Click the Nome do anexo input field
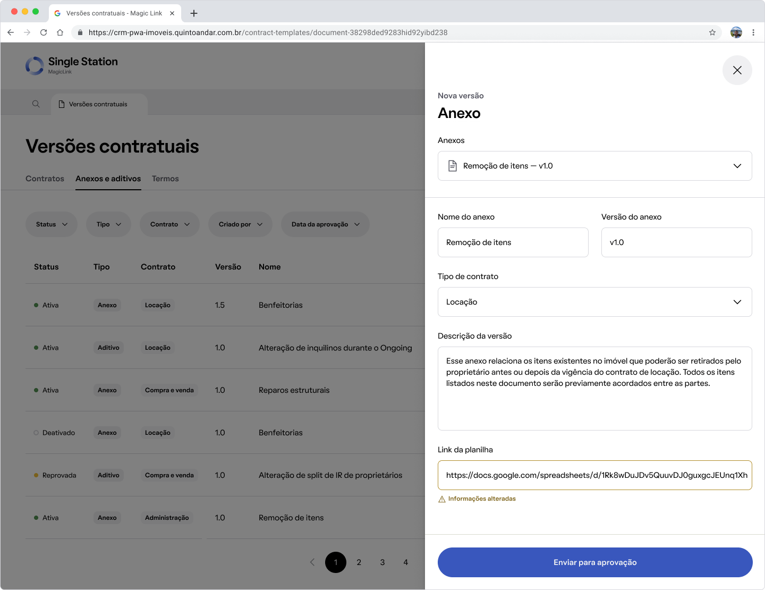 513,242
